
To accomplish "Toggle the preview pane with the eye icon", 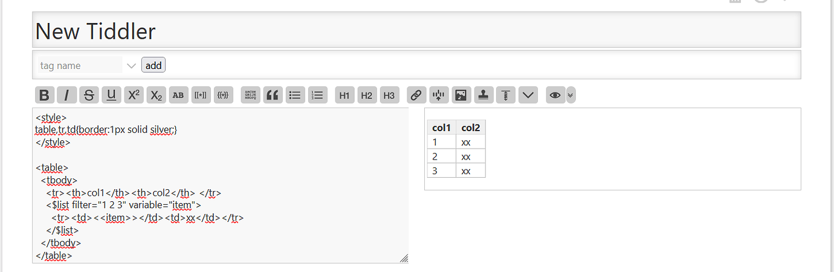I will pos(555,95).
